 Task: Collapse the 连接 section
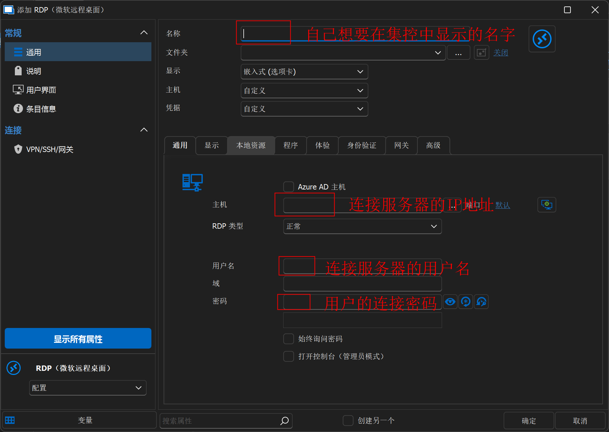click(x=144, y=130)
